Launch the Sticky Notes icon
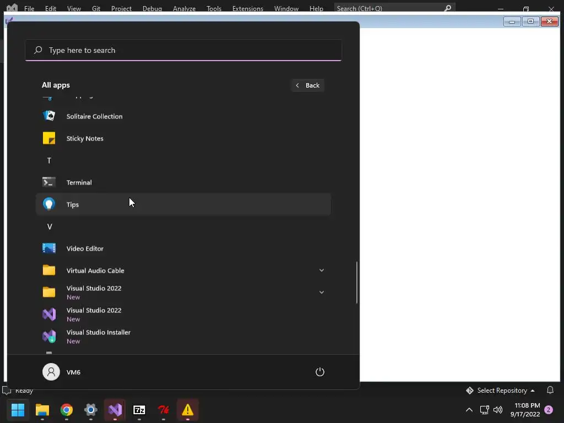 pos(49,138)
